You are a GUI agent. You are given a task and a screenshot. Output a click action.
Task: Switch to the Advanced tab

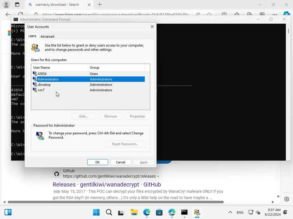click(47, 36)
